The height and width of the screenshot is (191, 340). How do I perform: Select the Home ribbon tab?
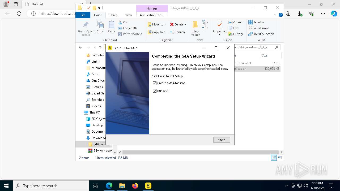coord(98,15)
